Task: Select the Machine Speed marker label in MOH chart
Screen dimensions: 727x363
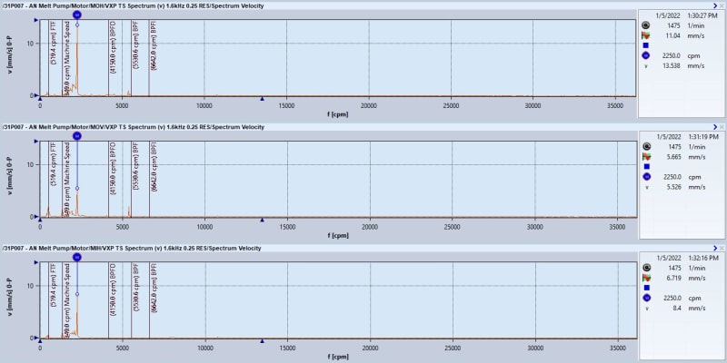Action: point(66,58)
